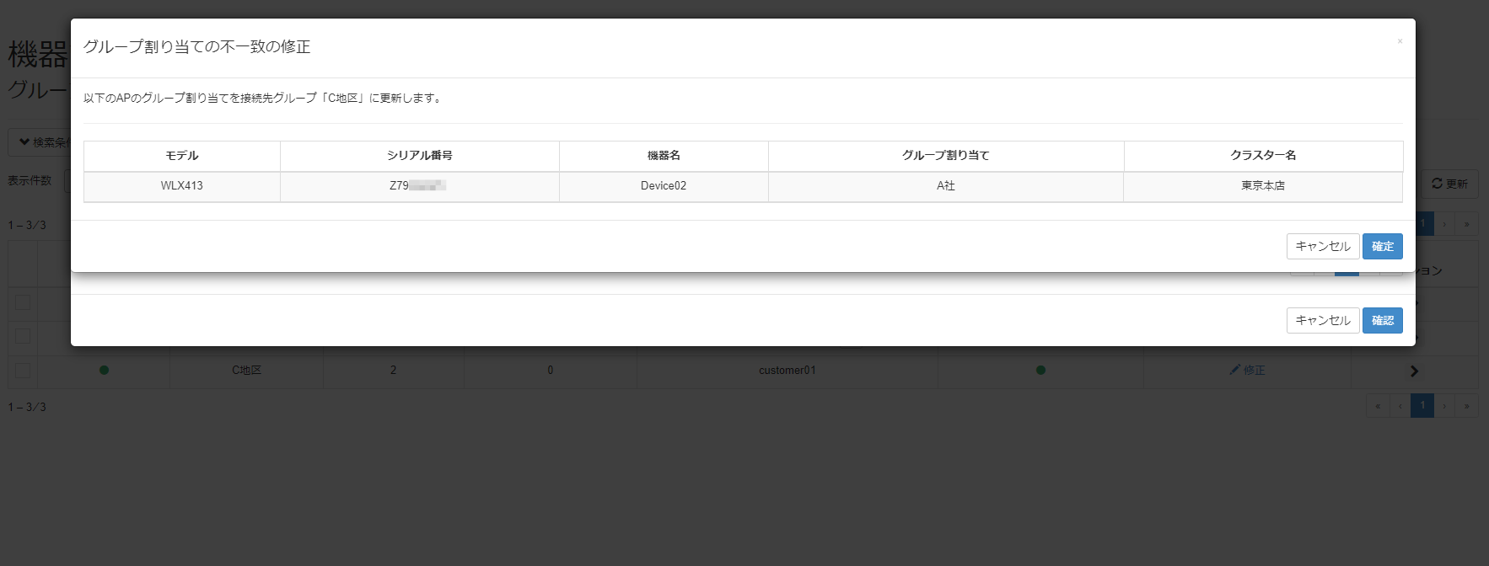Viewport: 1489px width, 566px height.
Task: Go to the last page in the bottom pagination
Action: 1467,406
